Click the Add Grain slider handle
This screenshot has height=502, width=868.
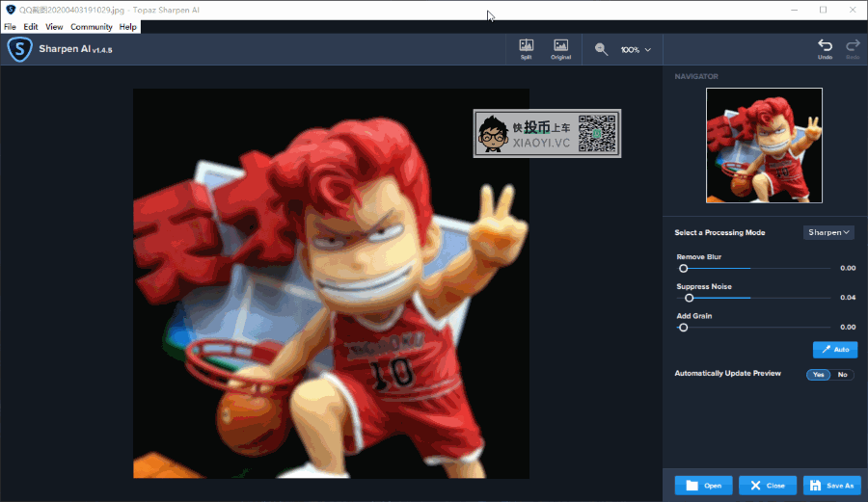tap(683, 328)
